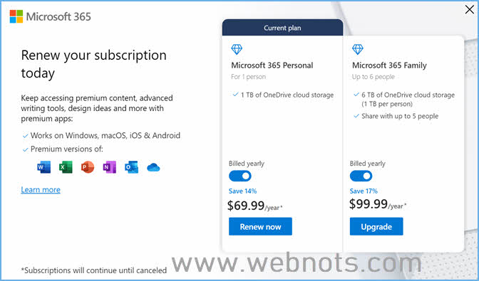Click the diamond icon on Family plan
This screenshot has height=281, width=479.
coord(358,49)
